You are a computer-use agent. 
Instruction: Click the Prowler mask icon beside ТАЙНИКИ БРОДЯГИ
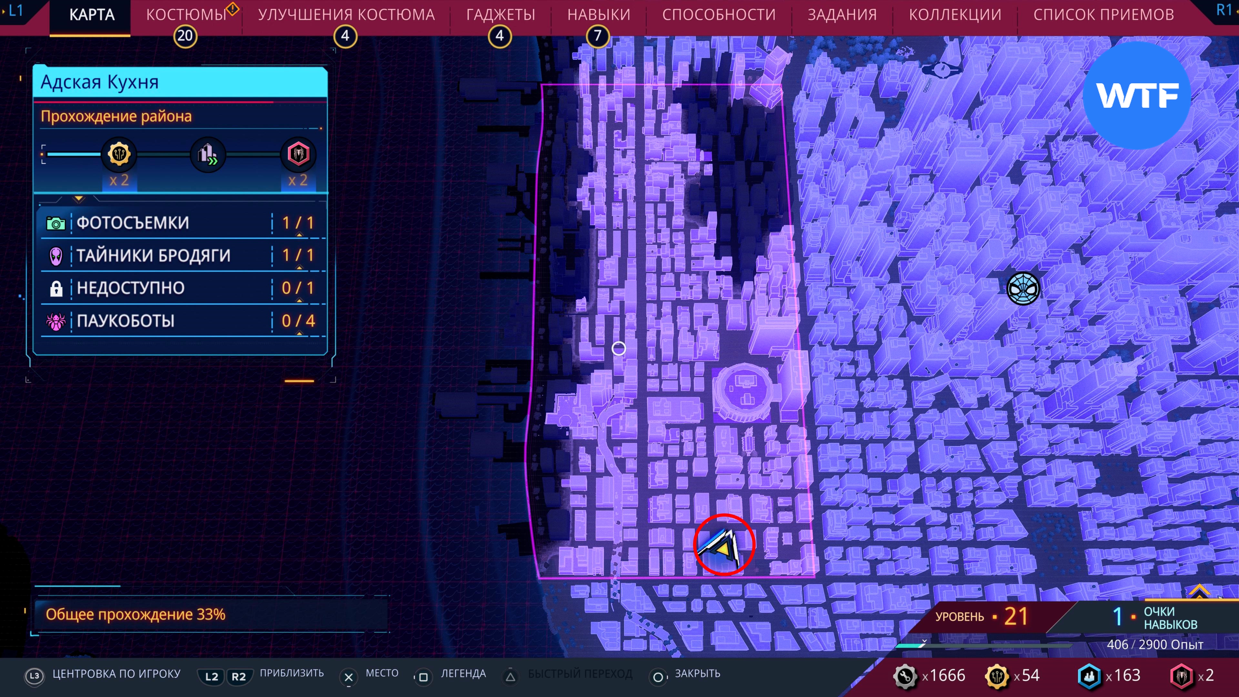[56, 256]
